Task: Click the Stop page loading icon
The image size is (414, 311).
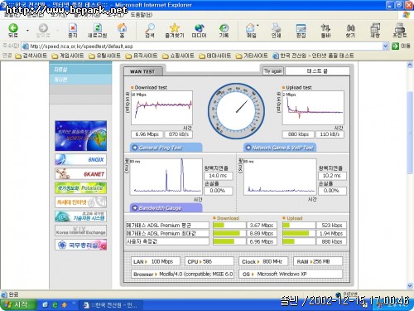Action: pos(73,28)
